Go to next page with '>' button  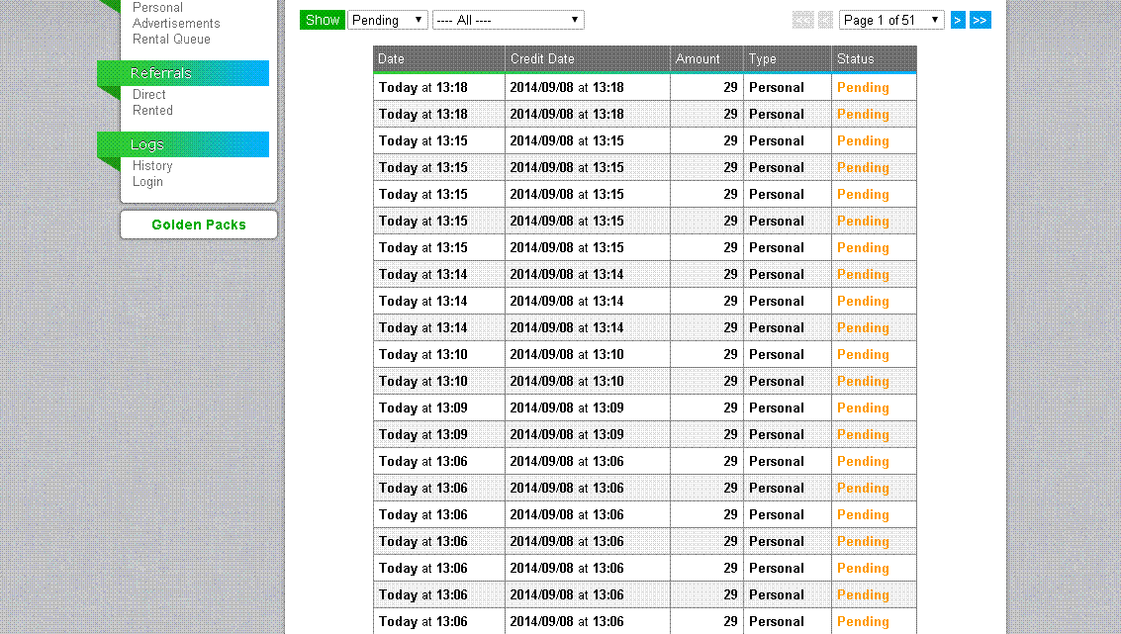pos(958,20)
